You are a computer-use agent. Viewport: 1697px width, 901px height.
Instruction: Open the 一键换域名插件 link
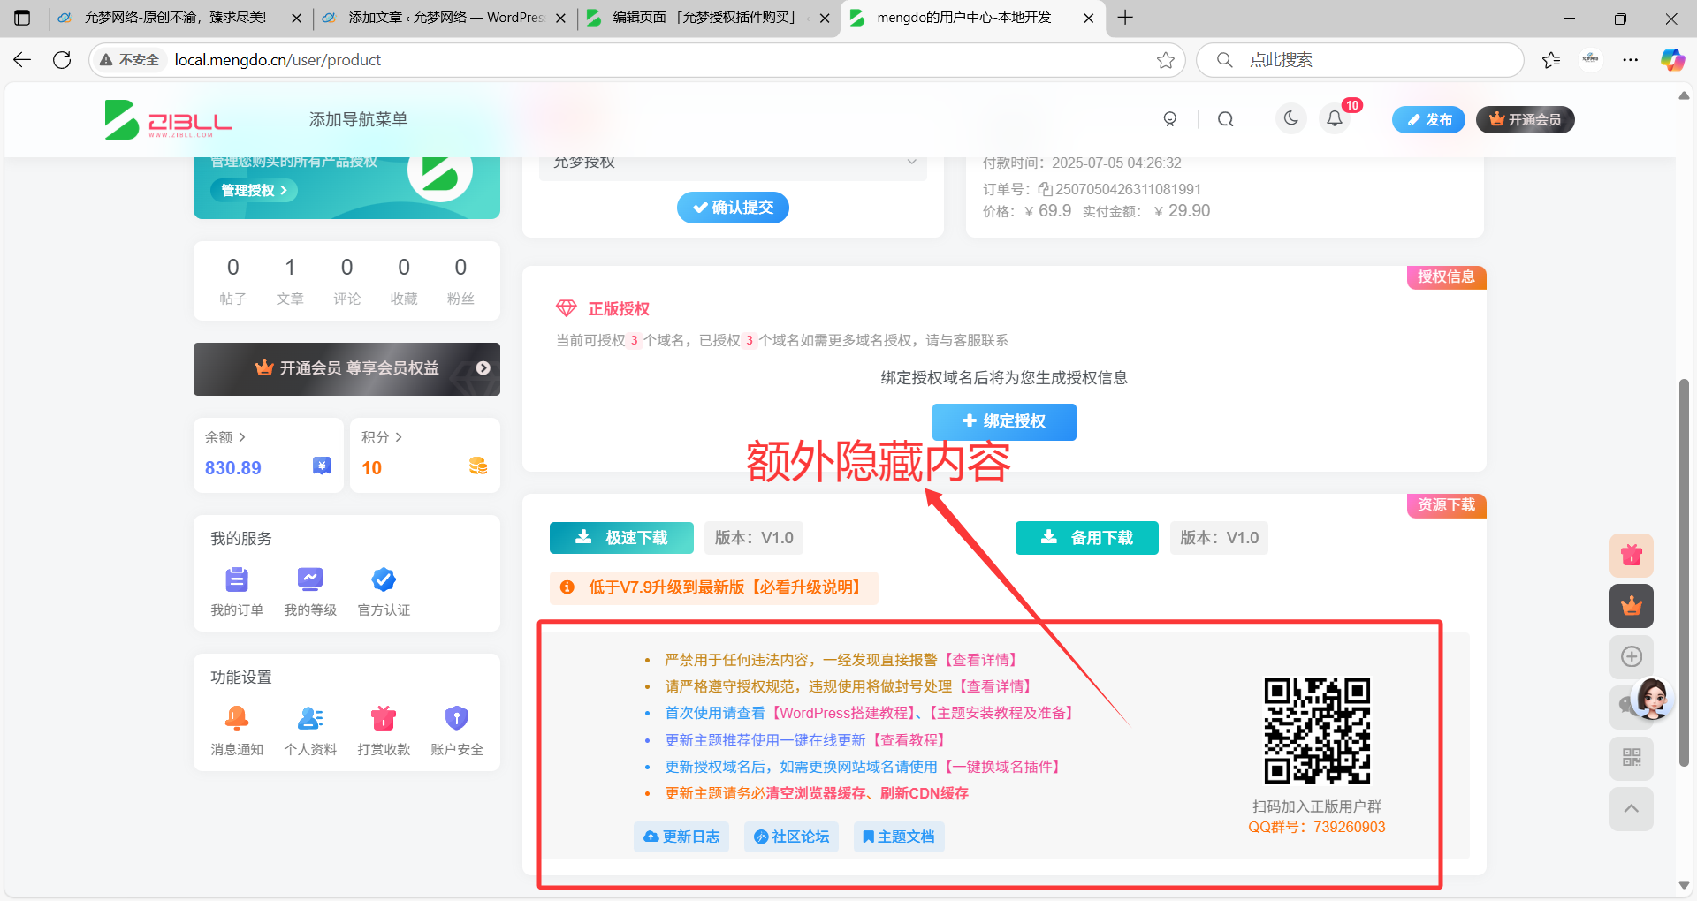pyautogui.click(x=1001, y=767)
